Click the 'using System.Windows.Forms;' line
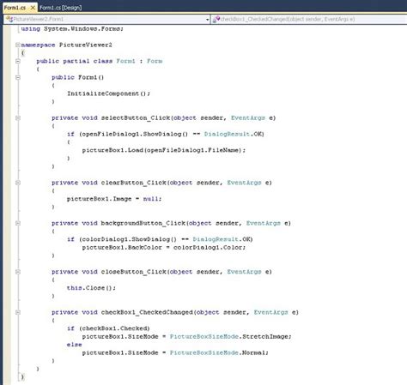The width and height of the screenshot is (407, 385). point(72,29)
